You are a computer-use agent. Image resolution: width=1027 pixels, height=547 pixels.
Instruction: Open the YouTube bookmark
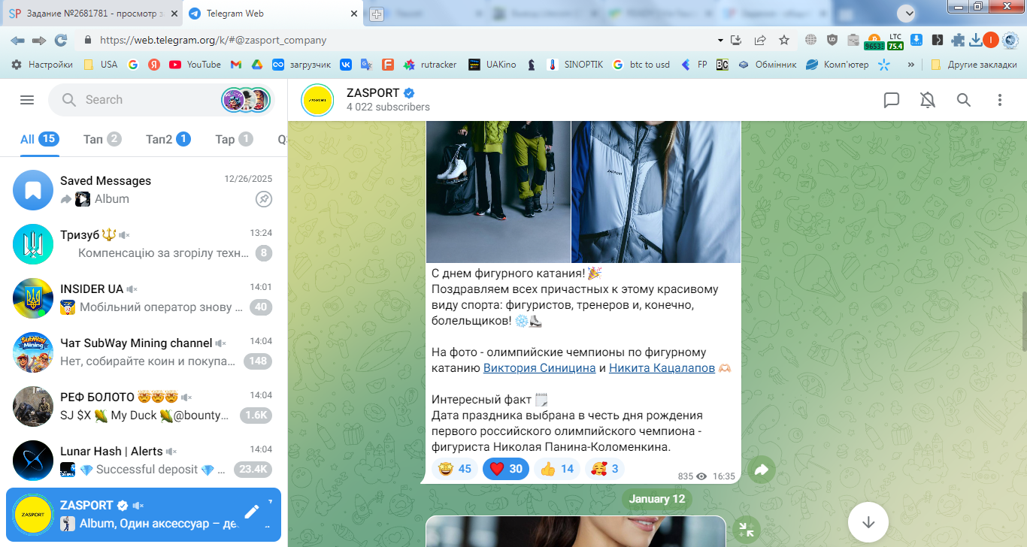195,65
